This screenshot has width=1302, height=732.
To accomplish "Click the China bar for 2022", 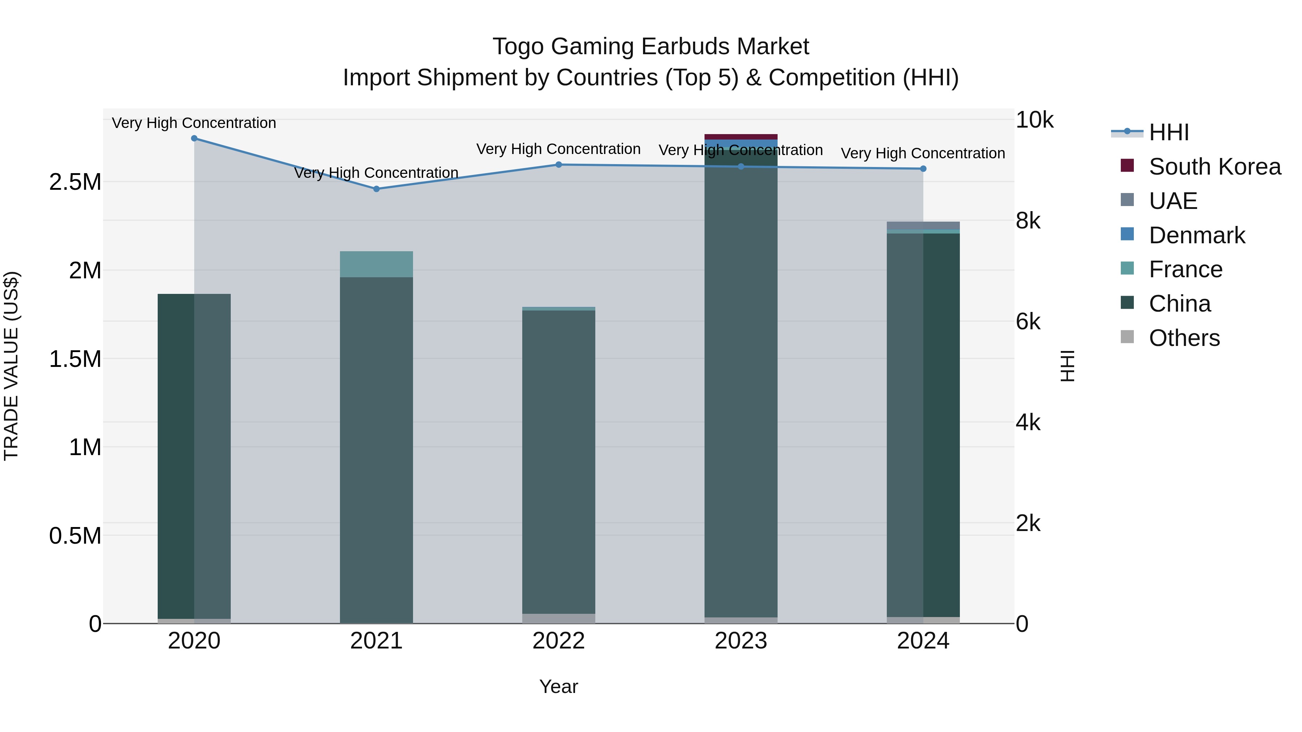I will click(x=558, y=462).
